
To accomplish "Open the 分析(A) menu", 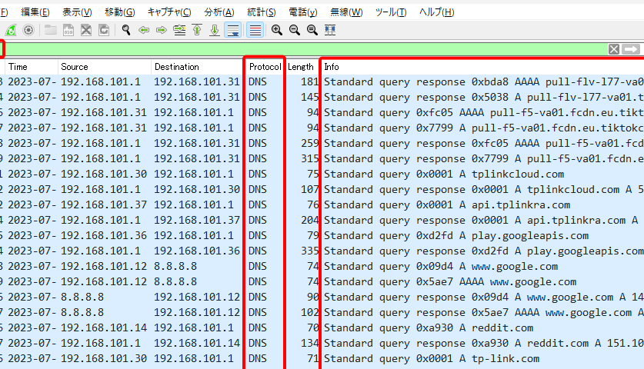I will point(219,12).
